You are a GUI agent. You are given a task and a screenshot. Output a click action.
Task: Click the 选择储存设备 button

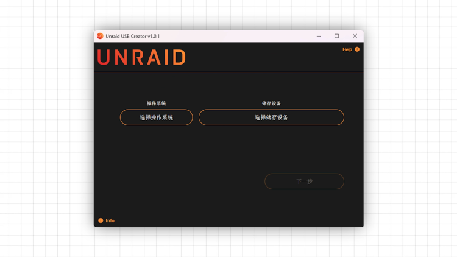271,118
